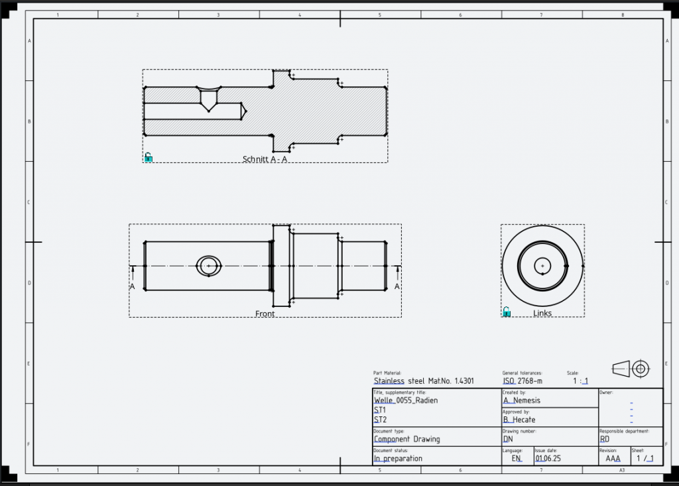679x486 pixels.
Task: Click the 'In preparation' document status
Action: (398, 458)
